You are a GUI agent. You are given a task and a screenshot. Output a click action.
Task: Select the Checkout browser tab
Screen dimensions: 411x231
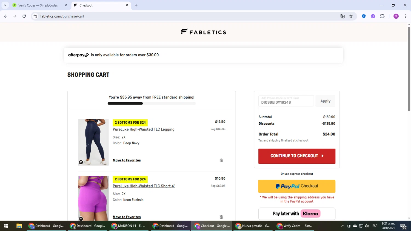tap(101, 5)
